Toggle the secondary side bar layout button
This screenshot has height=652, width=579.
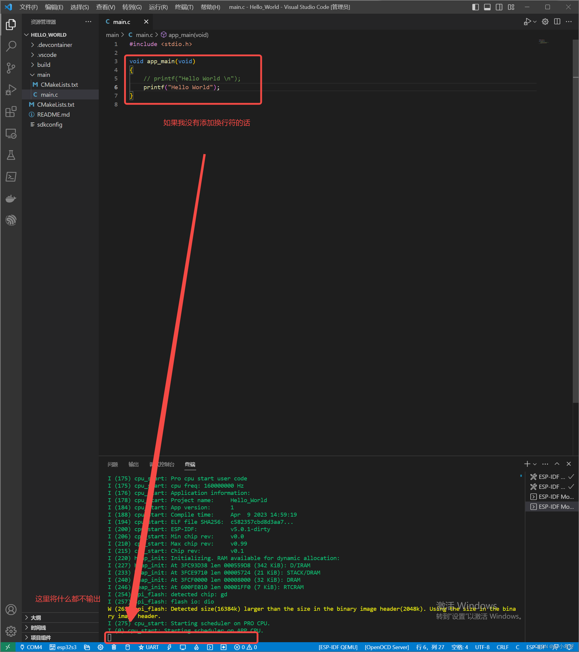coord(499,7)
